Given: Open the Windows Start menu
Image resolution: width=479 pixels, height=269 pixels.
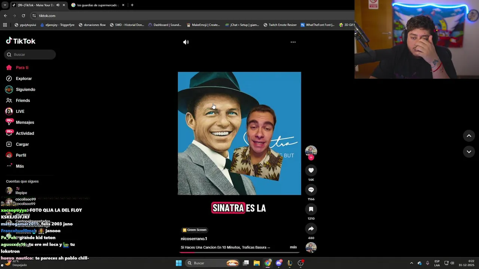Looking at the screenshot, I should click(179, 263).
